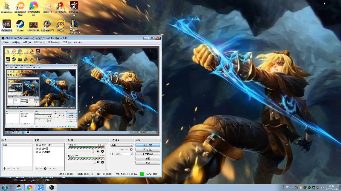Open the File (文件) menu
341x191 pixels.
(x=6, y=42)
